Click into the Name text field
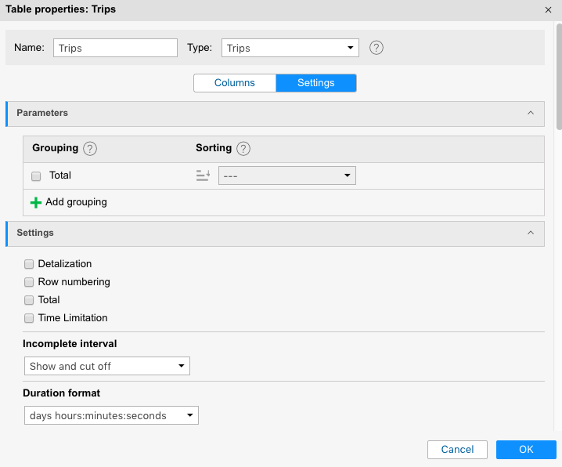The height and width of the screenshot is (467, 562). pyautogui.click(x=116, y=48)
